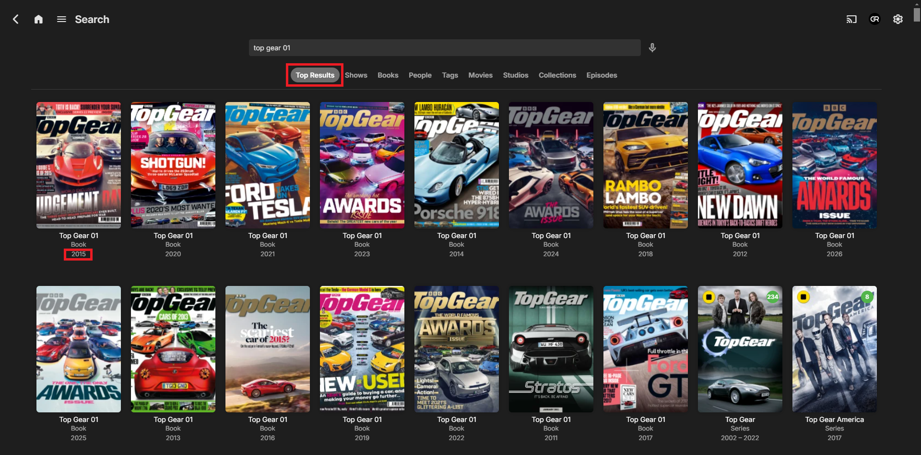The height and width of the screenshot is (455, 921).
Task: Open the Top Gear series title link
Action: (x=740, y=420)
